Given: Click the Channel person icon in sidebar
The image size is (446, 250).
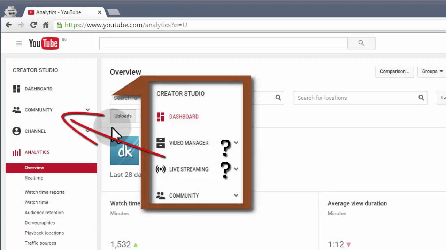Looking at the screenshot, I should [17, 131].
